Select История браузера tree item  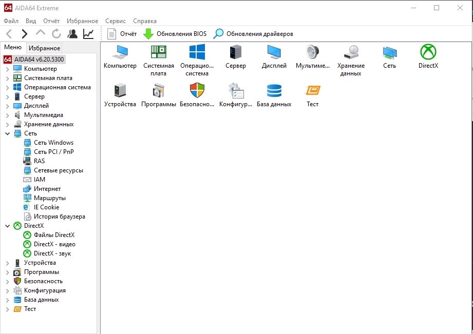pyautogui.click(x=54, y=217)
